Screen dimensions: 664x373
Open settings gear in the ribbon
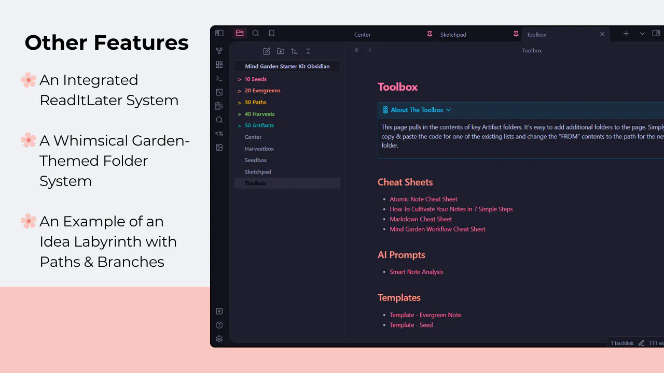tap(219, 339)
